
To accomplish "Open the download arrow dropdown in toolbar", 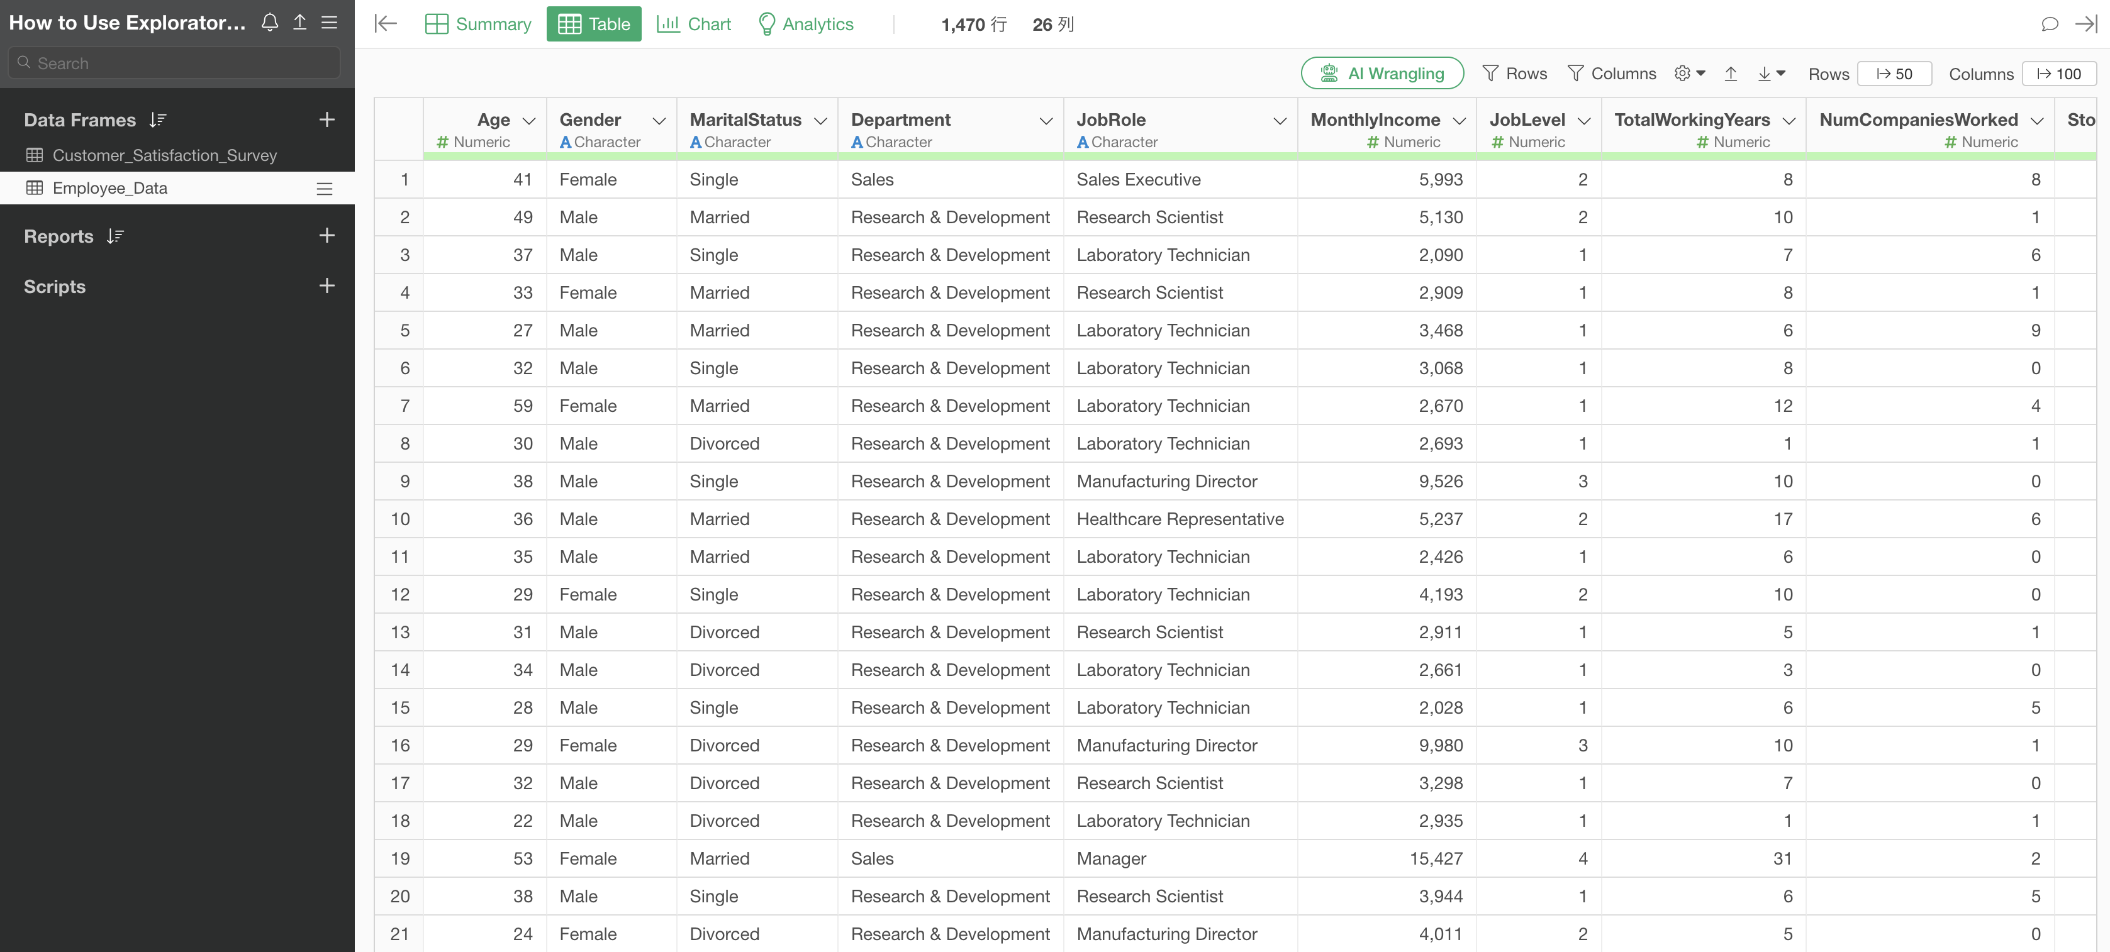I will [1771, 74].
